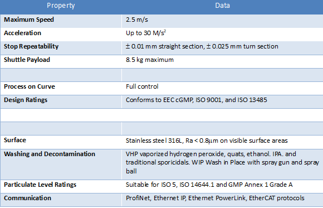Select the Process on Curve label

tap(30, 86)
